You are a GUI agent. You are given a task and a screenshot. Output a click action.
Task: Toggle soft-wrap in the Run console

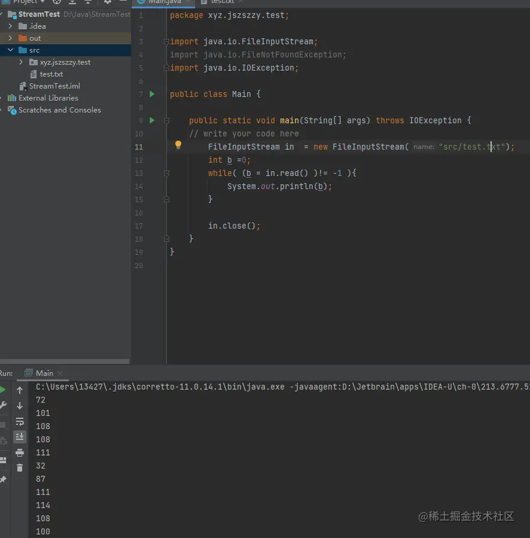coord(20,421)
